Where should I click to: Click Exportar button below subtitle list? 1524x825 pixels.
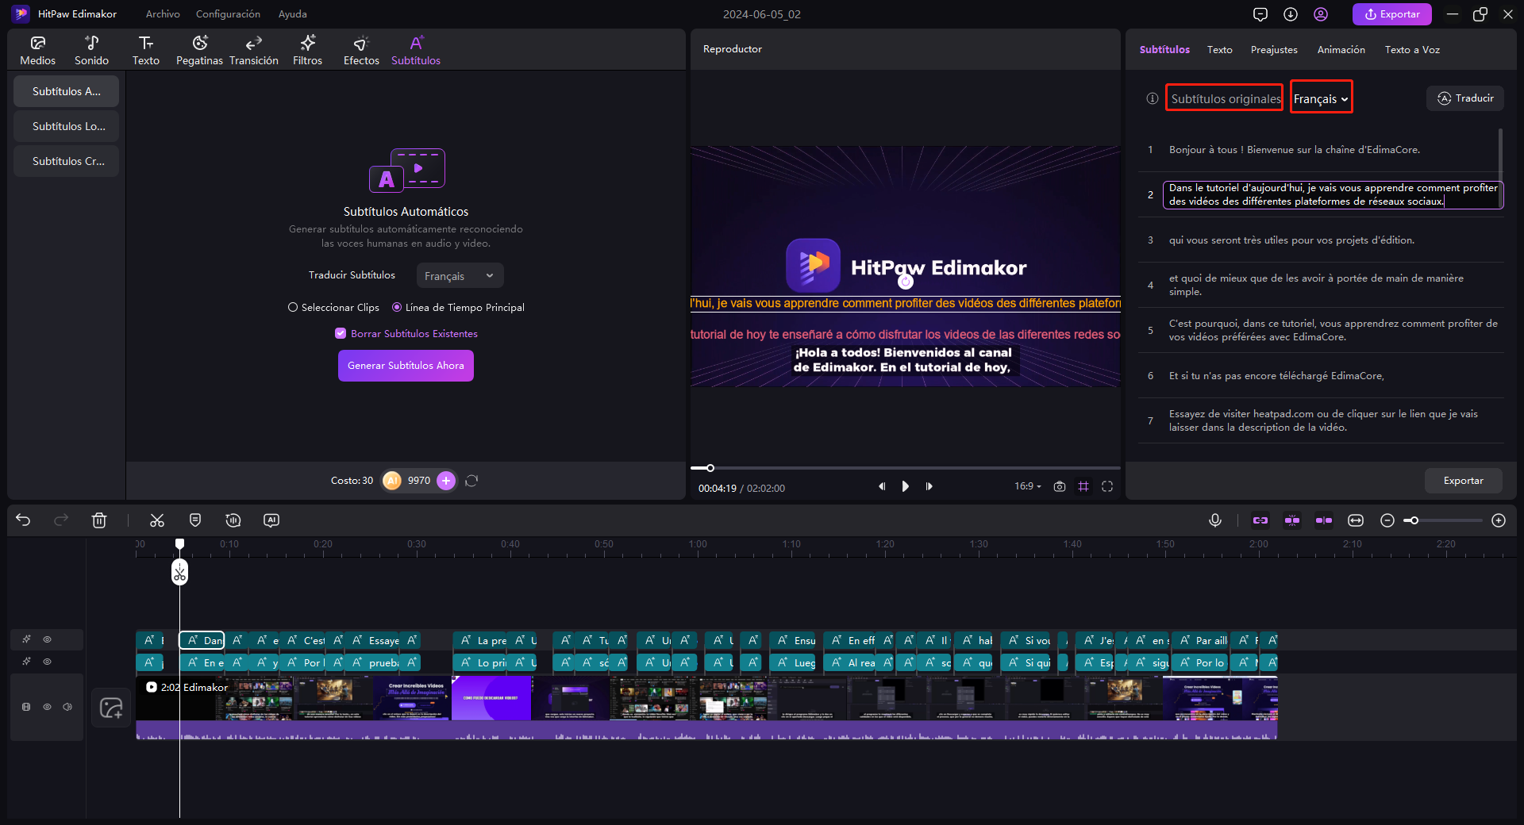1463,481
